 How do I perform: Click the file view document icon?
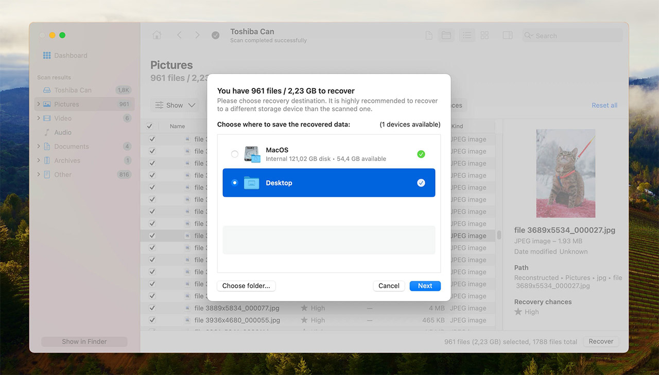click(428, 35)
